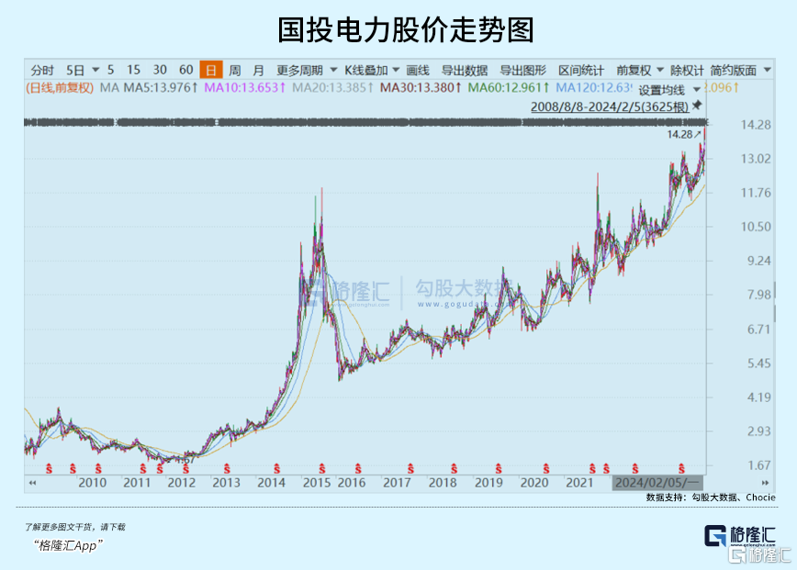This screenshot has height=570, width=797.
Task: Click the (日线,前复权) label
Action: (60, 88)
